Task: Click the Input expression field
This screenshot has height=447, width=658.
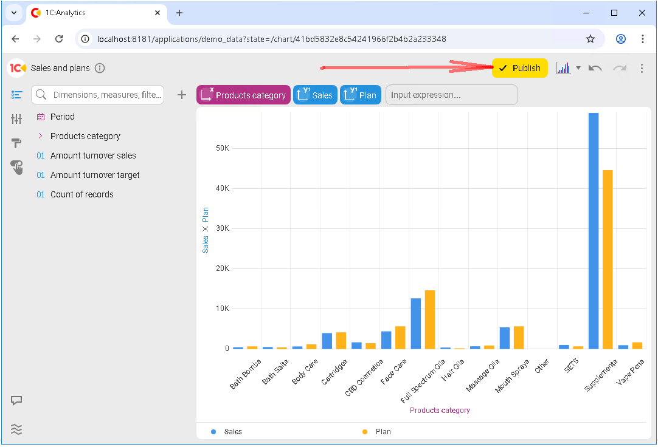Action: click(451, 95)
